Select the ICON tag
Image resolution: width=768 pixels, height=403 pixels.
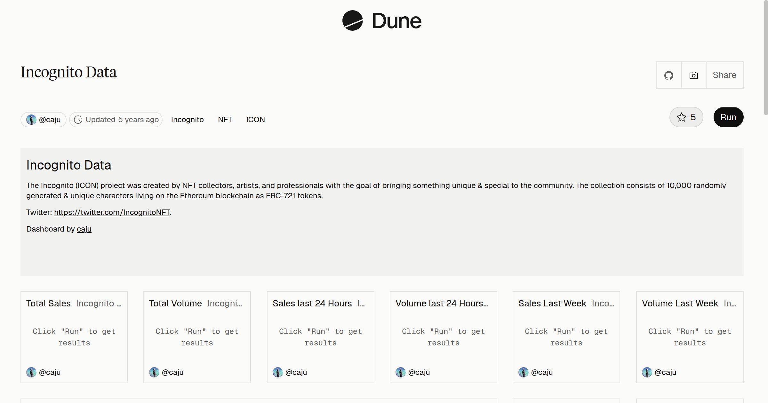click(x=255, y=120)
